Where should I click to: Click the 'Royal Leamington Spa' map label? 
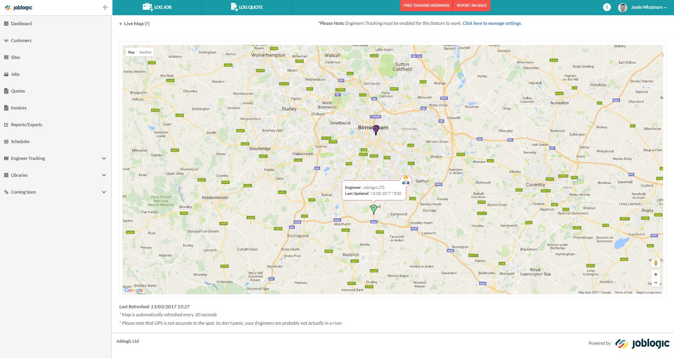pyautogui.click(x=535, y=272)
